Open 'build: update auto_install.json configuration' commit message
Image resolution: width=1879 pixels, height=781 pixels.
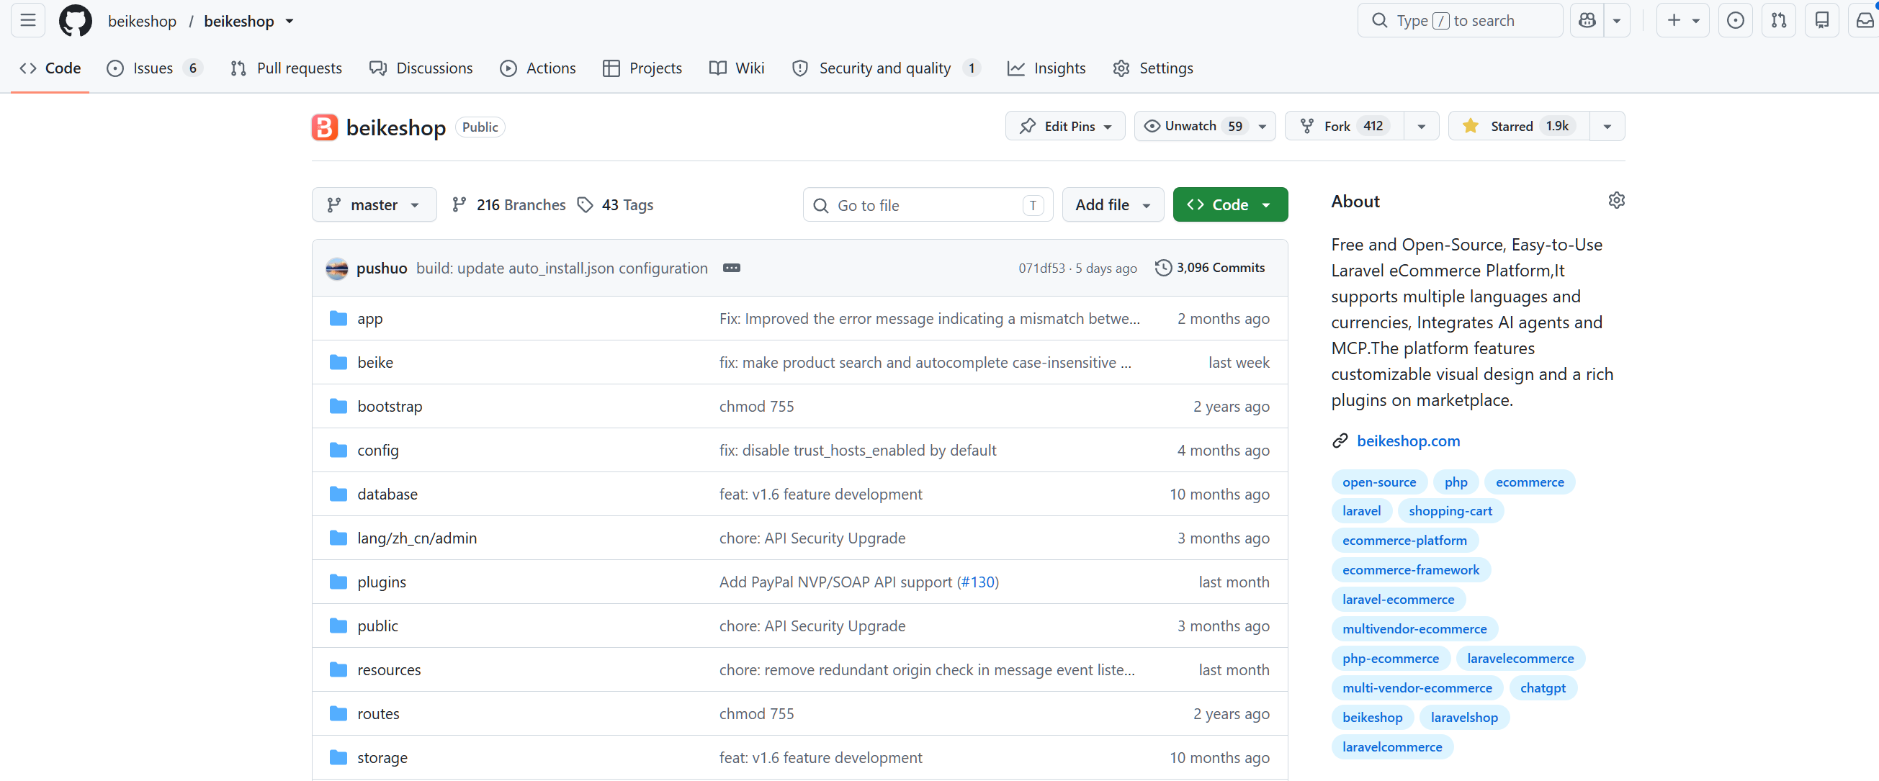pos(562,268)
